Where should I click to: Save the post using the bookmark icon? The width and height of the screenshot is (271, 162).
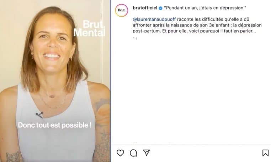pyautogui.click(x=265, y=153)
